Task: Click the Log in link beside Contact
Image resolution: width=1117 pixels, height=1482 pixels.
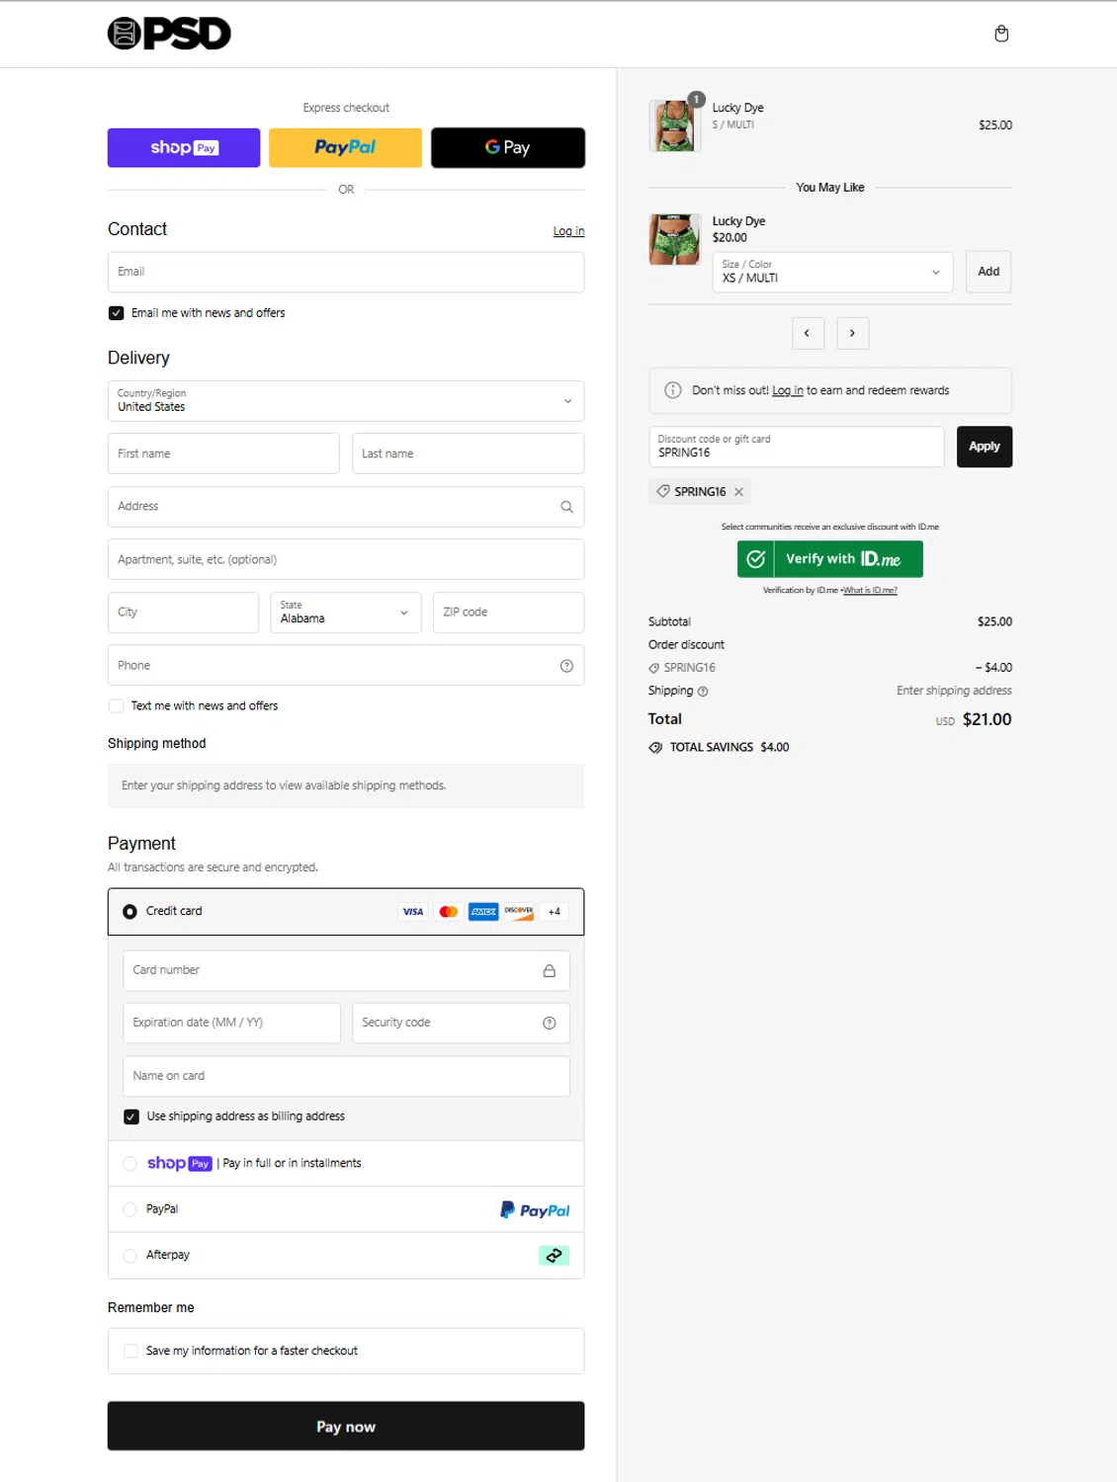Action: tap(568, 231)
